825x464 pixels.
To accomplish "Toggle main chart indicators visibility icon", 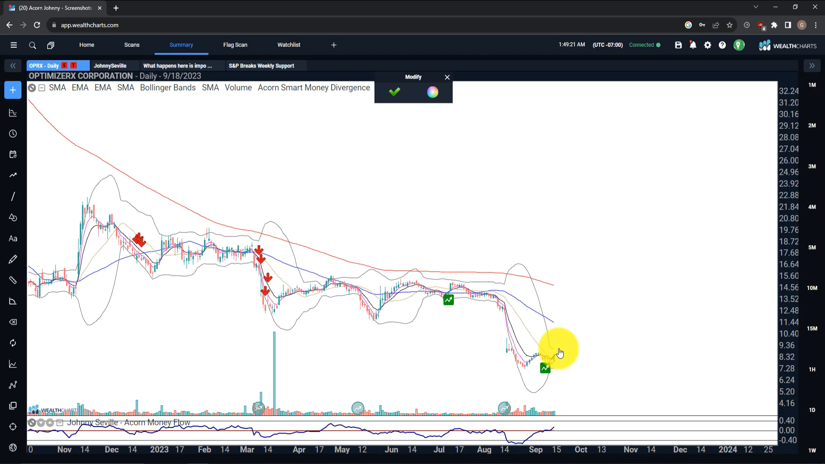I will (32, 88).
